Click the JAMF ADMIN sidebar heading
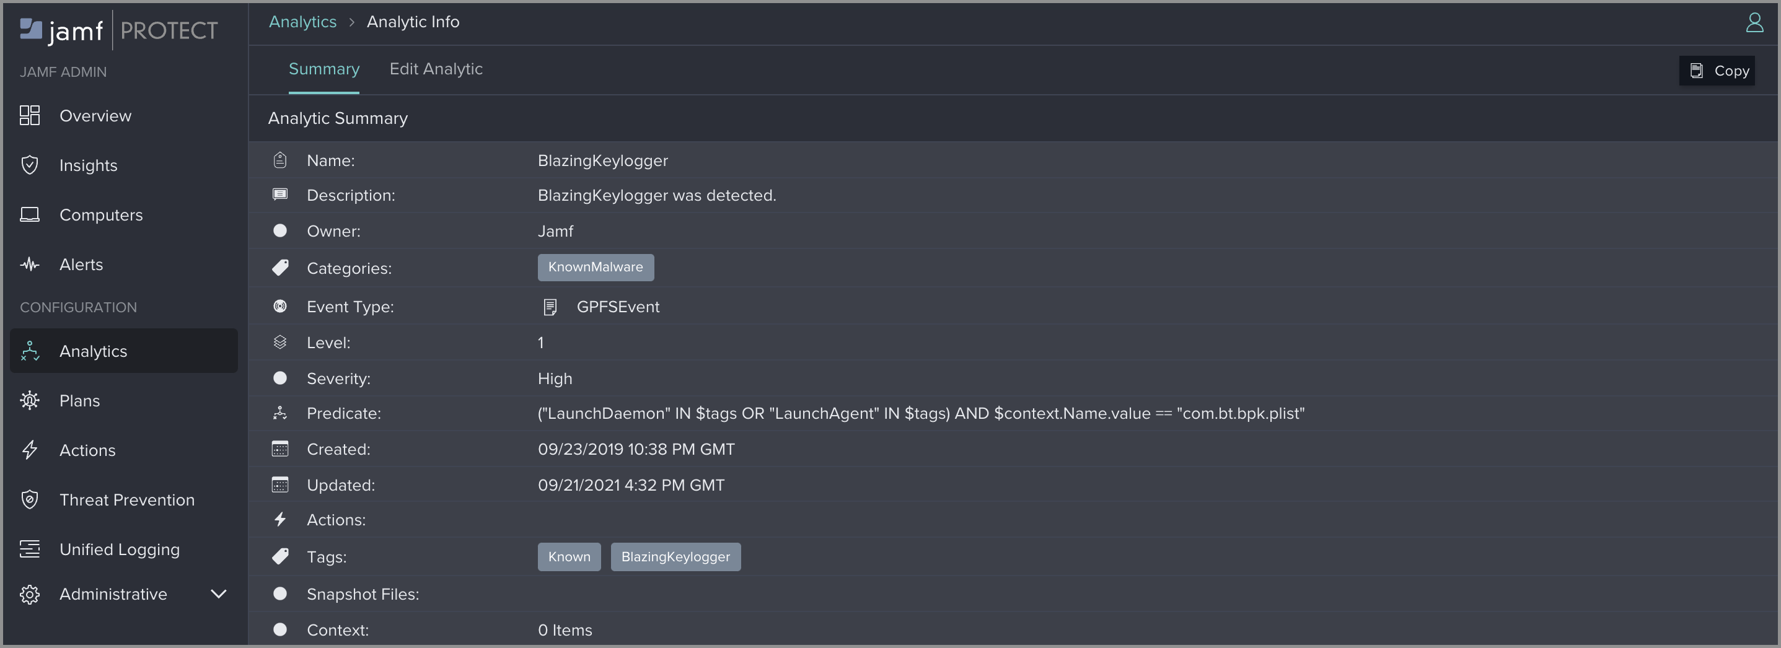The image size is (1781, 648). (x=63, y=72)
